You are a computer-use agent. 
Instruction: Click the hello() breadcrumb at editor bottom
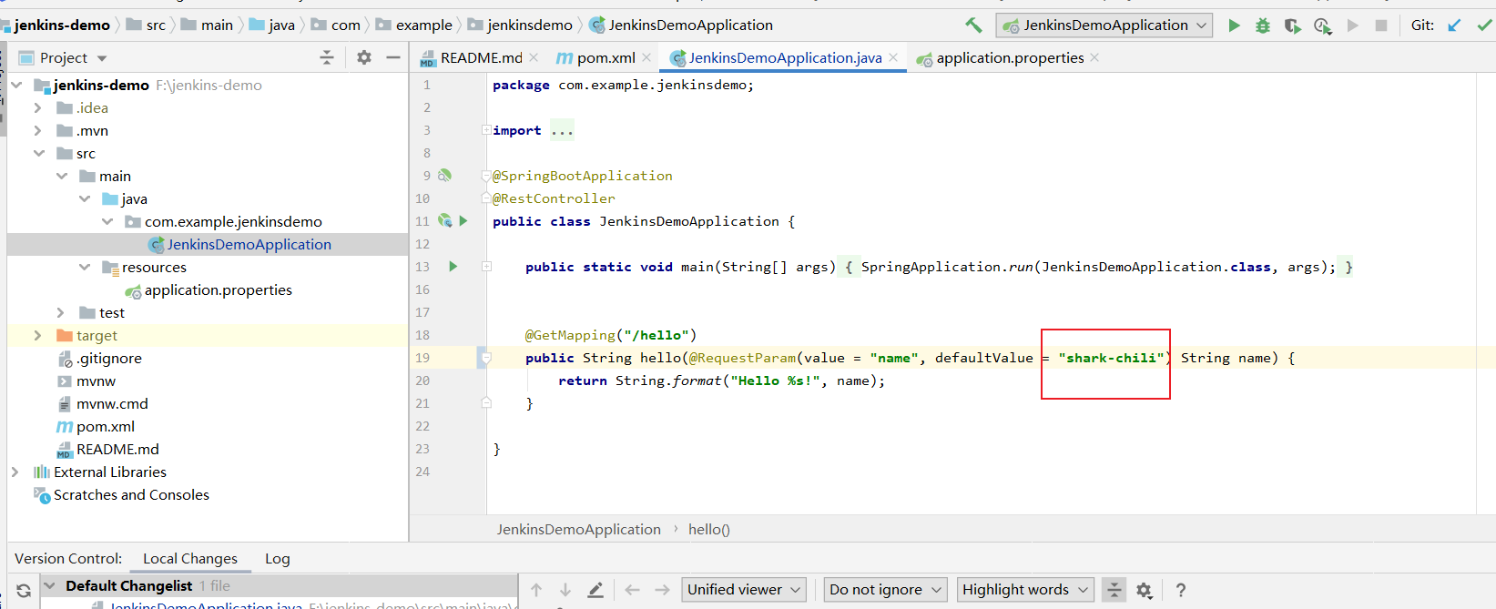tap(708, 529)
